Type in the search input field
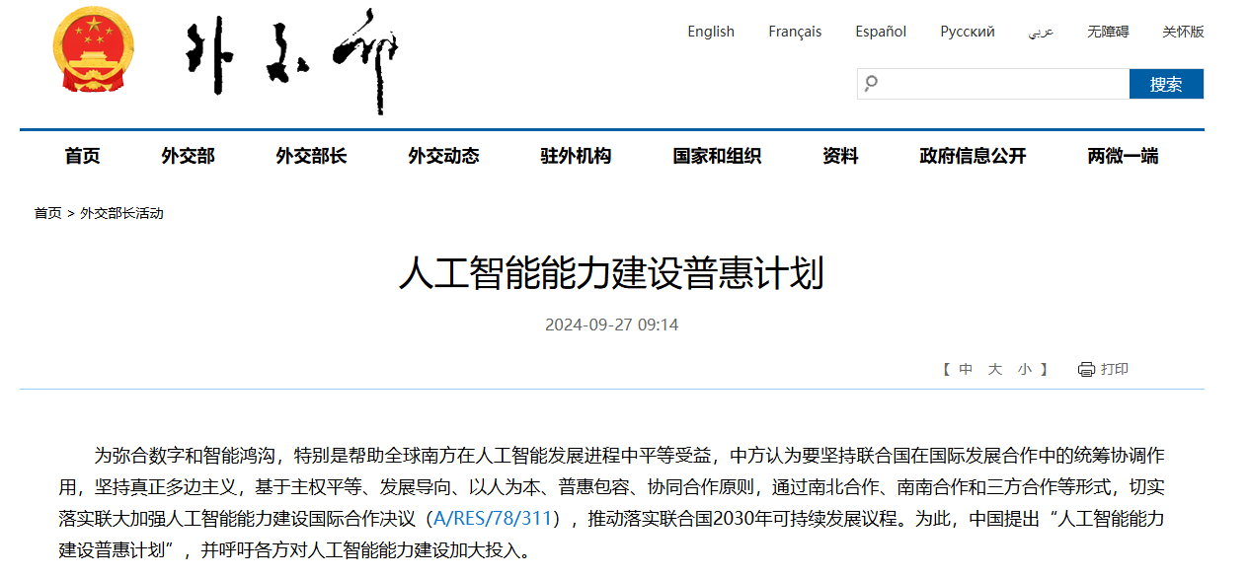The width and height of the screenshot is (1249, 578). [x=1002, y=84]
